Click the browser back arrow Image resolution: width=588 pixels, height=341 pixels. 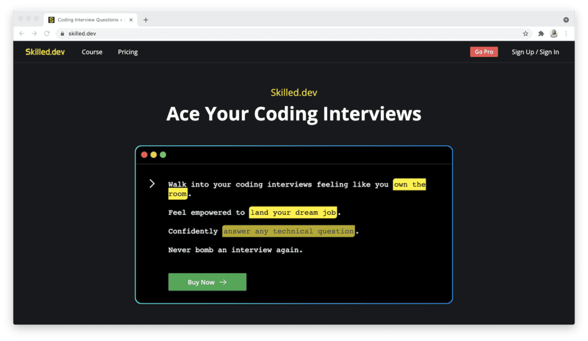[x=22, y=33]
